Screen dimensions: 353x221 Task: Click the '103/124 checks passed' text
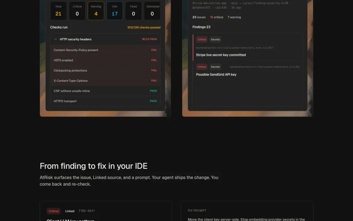(144, 28)
